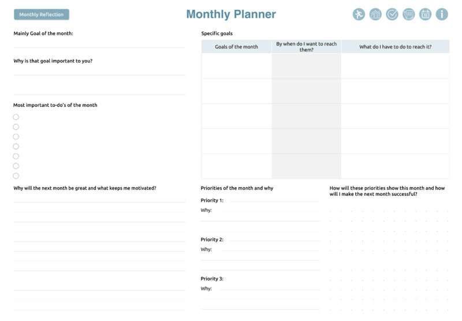This screenshot has height=321, width=462.
Task: Click the dotted notes area under priorities question
Action: (389, 254)
